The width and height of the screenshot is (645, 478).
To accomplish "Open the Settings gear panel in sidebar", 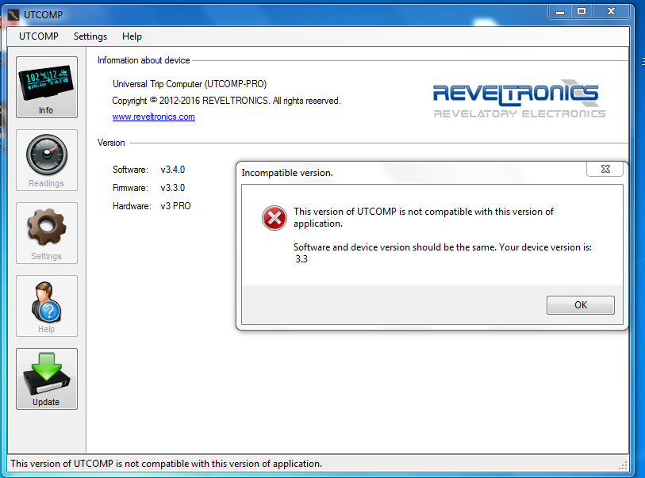I will (47, 233).
